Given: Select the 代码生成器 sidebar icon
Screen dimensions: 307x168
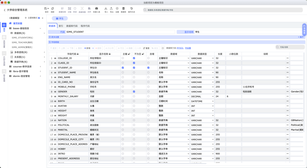Looking at the screenshot, I should (x=4, y=53).
